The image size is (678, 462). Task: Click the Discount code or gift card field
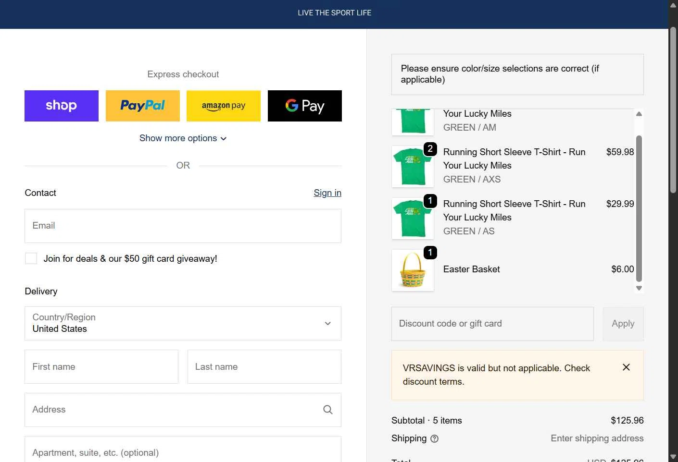coord(492,324)
